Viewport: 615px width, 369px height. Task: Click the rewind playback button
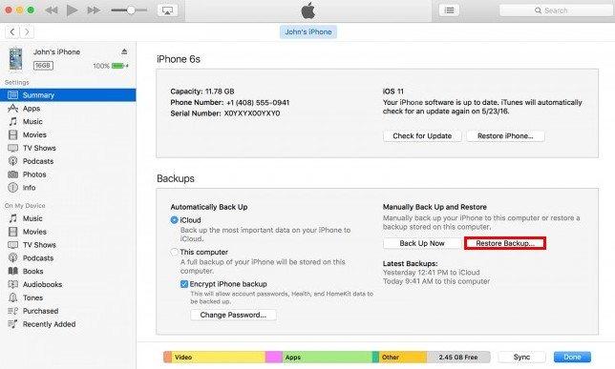pyautogui.click(x=51, y=10)
